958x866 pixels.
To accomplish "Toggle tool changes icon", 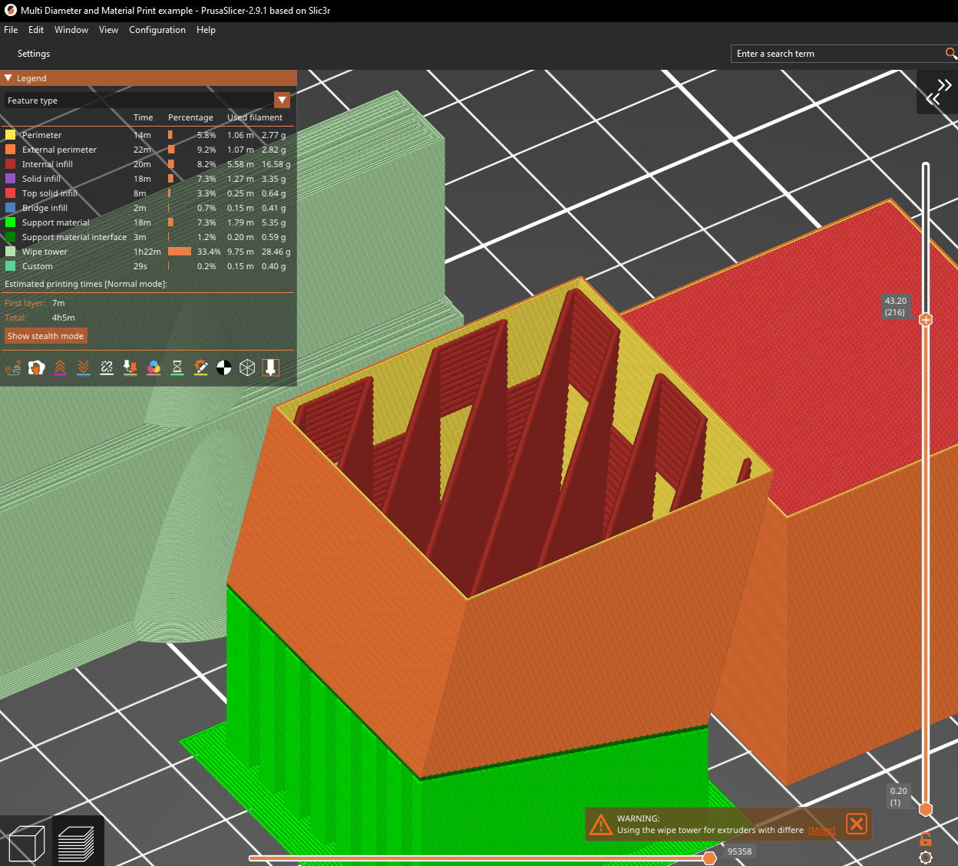I will tap(130, 368).
